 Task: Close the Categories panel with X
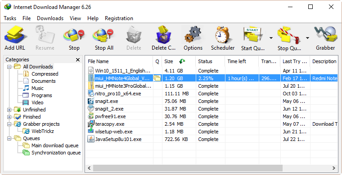pos(78,60)
